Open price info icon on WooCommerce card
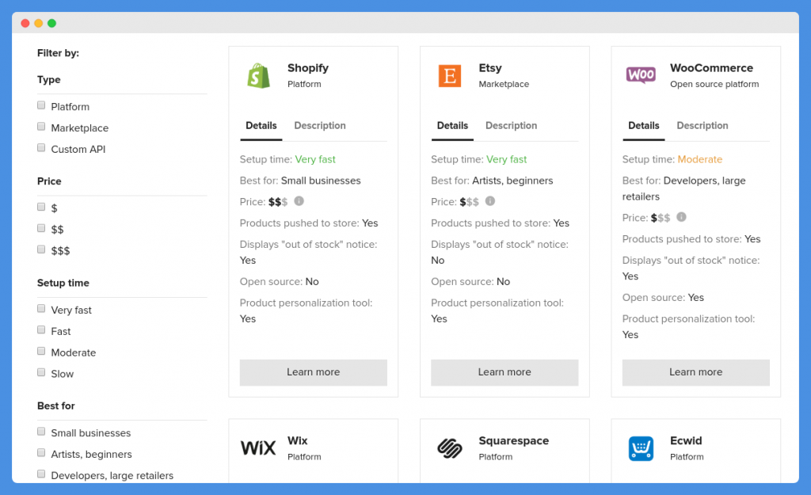Screen dimensions: 811x495 click(x=682, y=217)
